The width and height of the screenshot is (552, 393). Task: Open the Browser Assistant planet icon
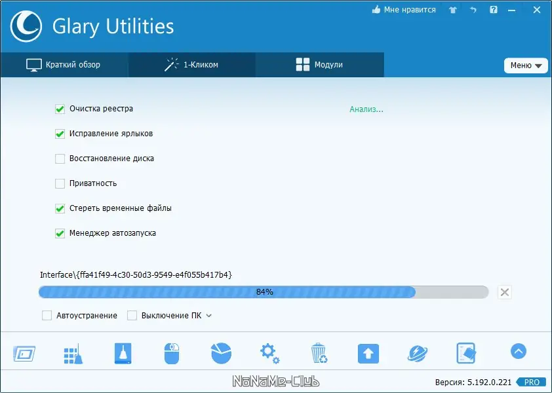coord(418,354)
